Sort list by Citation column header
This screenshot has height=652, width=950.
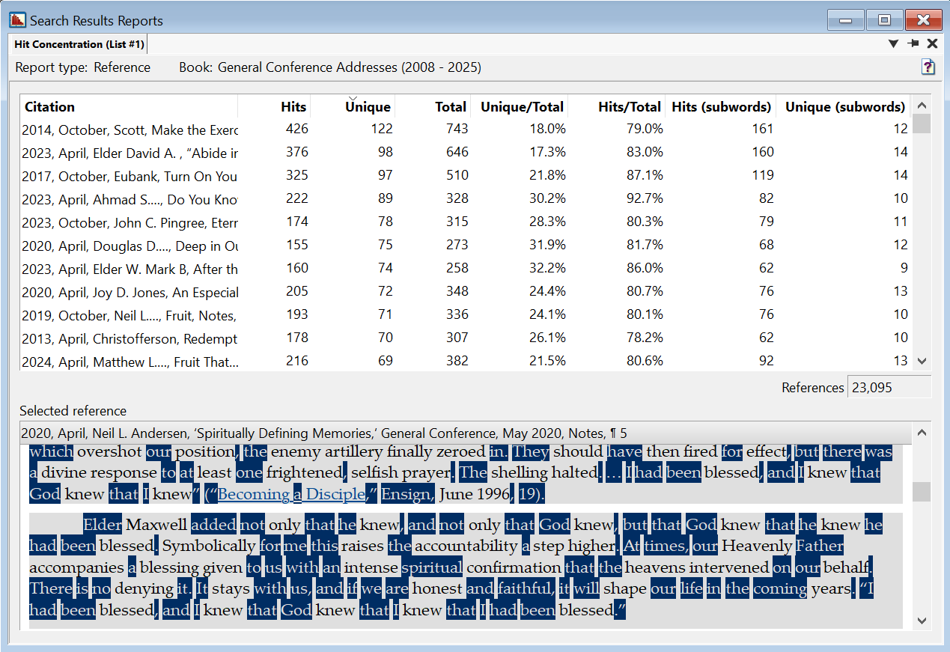50,107
